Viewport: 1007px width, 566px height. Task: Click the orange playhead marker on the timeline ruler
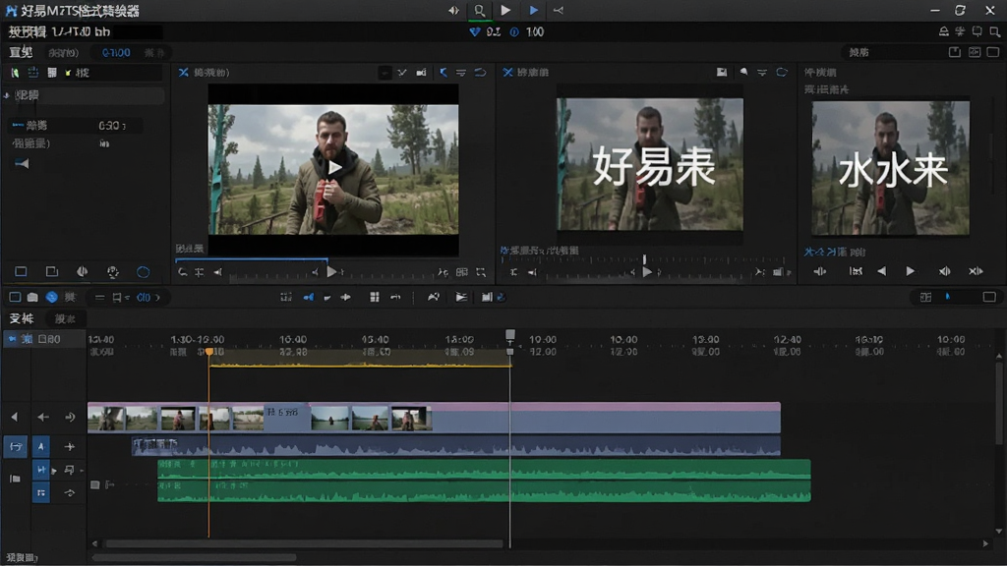209,352
